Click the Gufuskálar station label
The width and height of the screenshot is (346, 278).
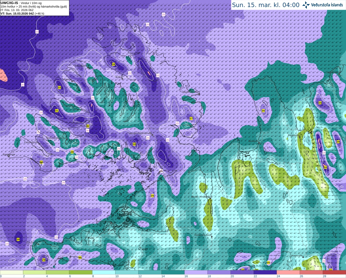coord(32,243)
